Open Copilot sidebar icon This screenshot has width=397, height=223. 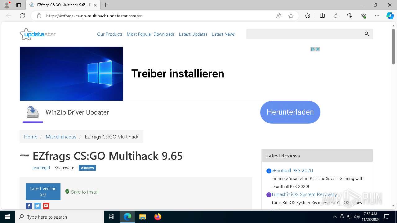click(x=390, y=16)
